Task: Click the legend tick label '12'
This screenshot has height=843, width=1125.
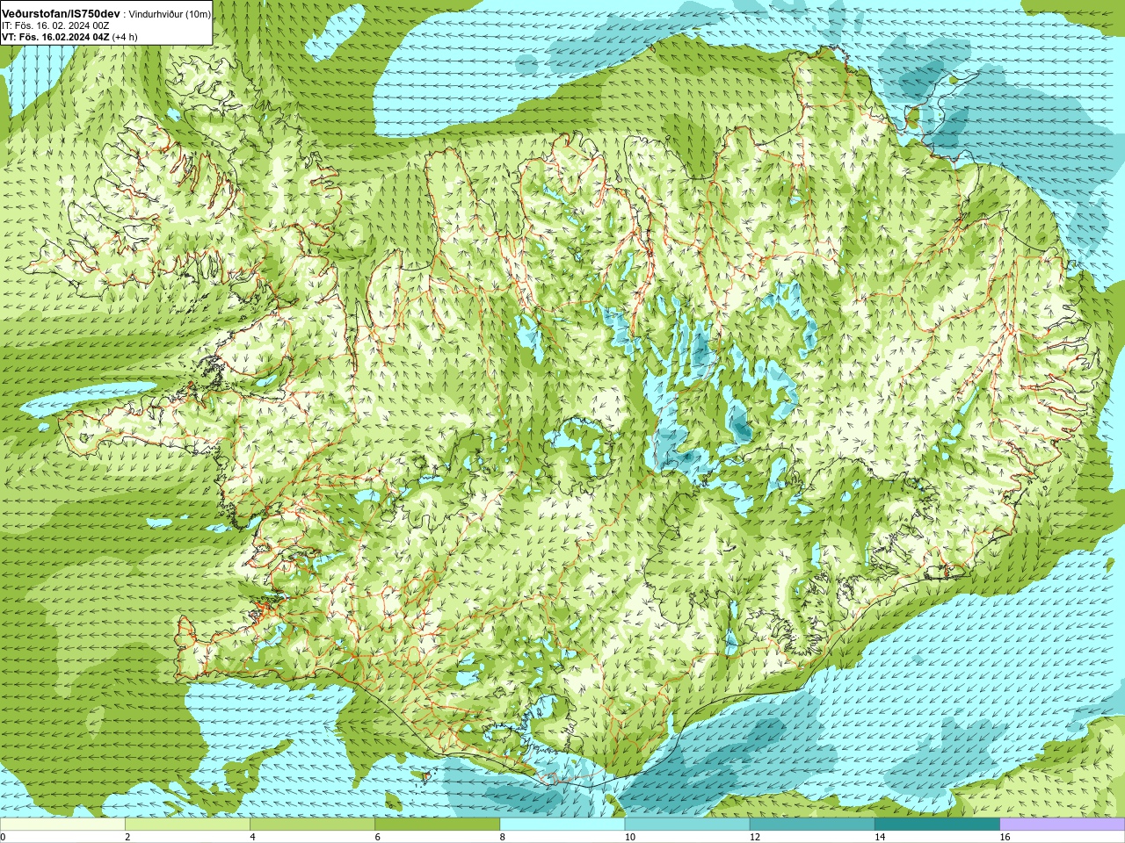Action: 755,837
